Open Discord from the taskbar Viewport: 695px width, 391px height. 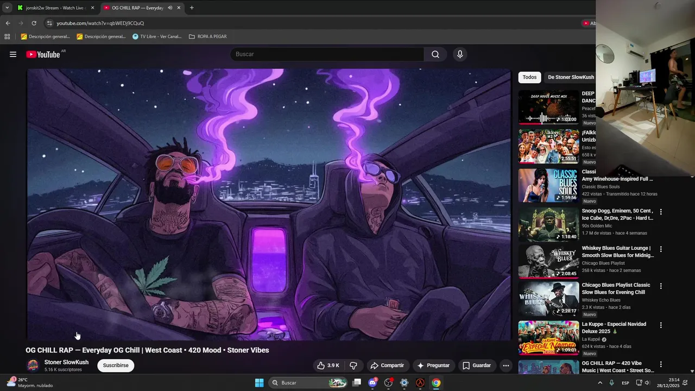[x=372, y=383]
